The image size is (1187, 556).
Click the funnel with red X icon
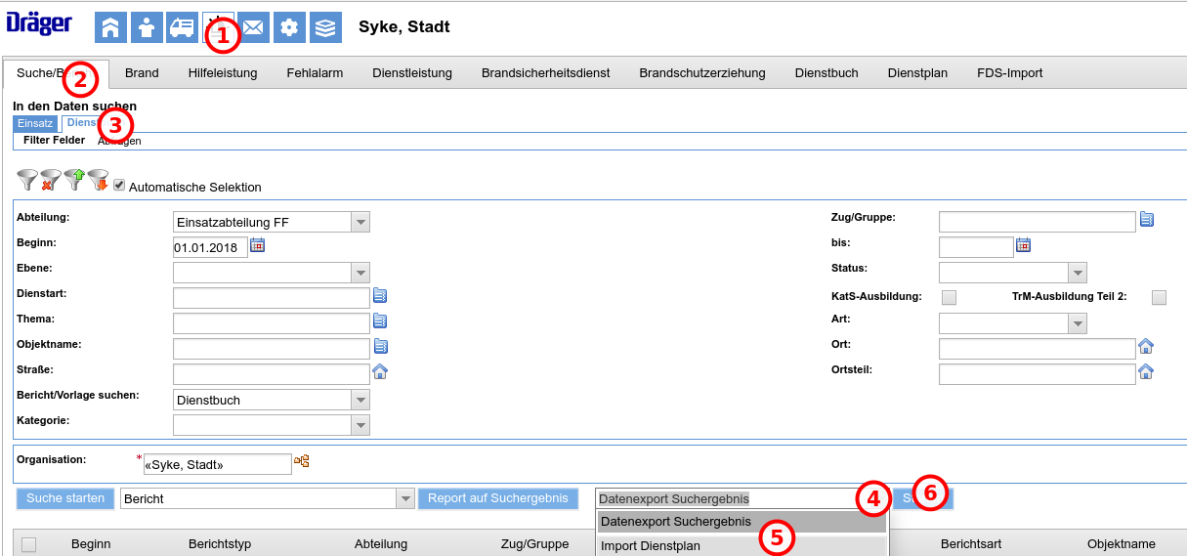51,180
